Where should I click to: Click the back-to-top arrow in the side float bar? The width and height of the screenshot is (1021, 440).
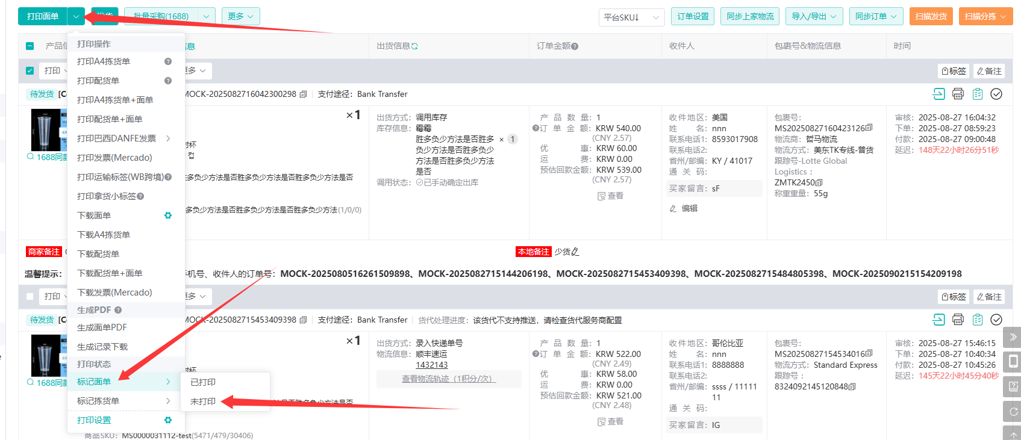coord(1013,433)
